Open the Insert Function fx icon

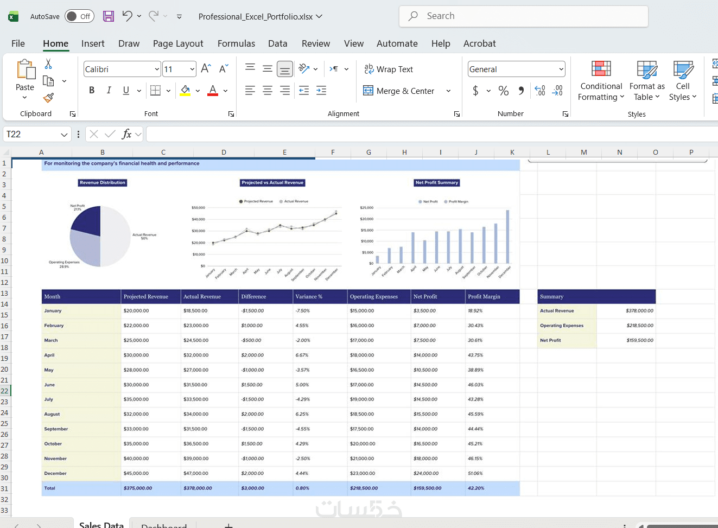click(x=126, y=134)
